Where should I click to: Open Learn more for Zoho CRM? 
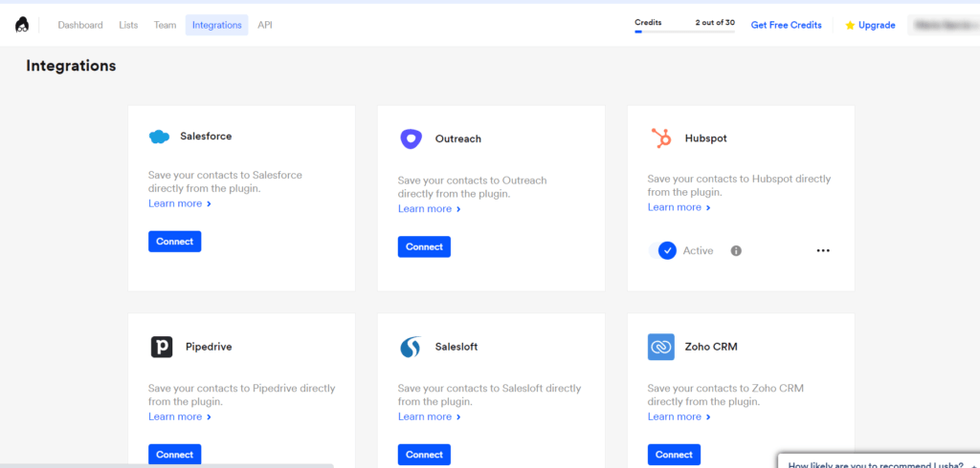click(x=679, y=416)
